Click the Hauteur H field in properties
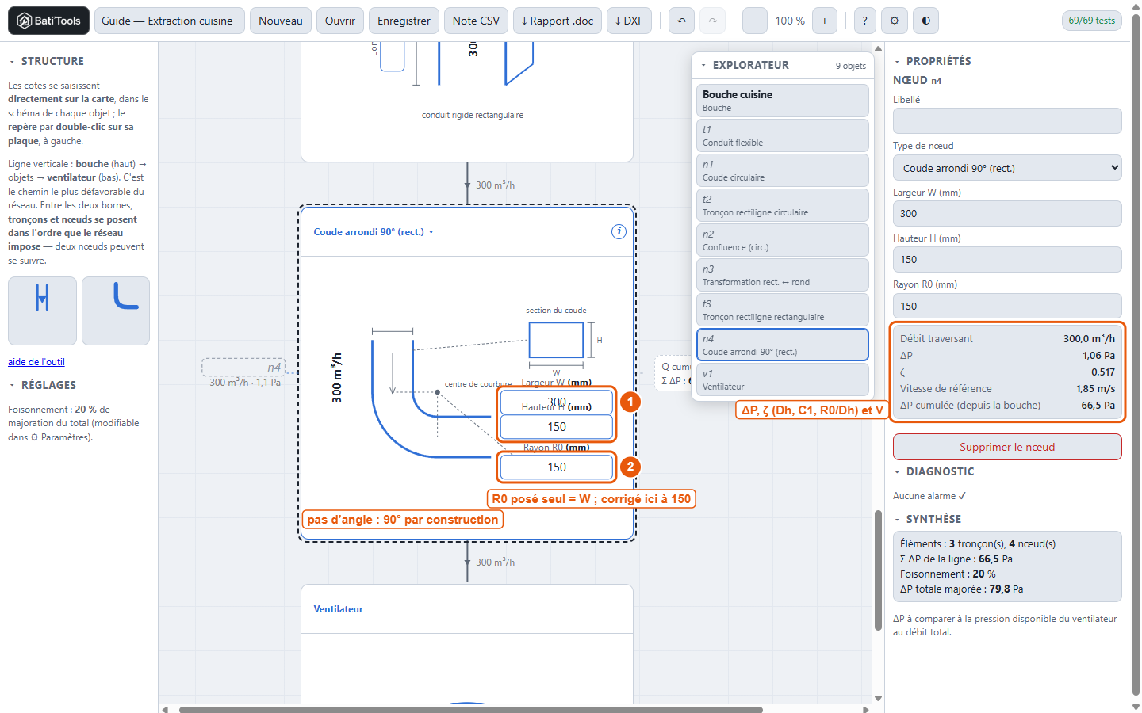 [1007, 260]
